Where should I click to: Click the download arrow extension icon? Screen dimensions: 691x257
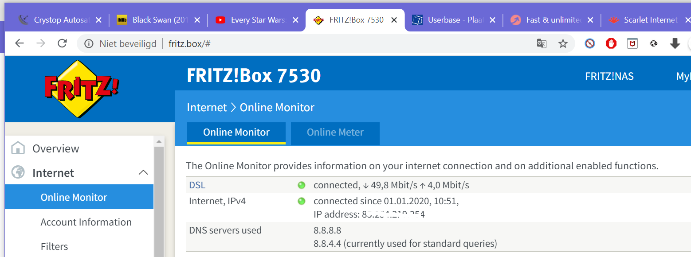click(x=675, y=43)
